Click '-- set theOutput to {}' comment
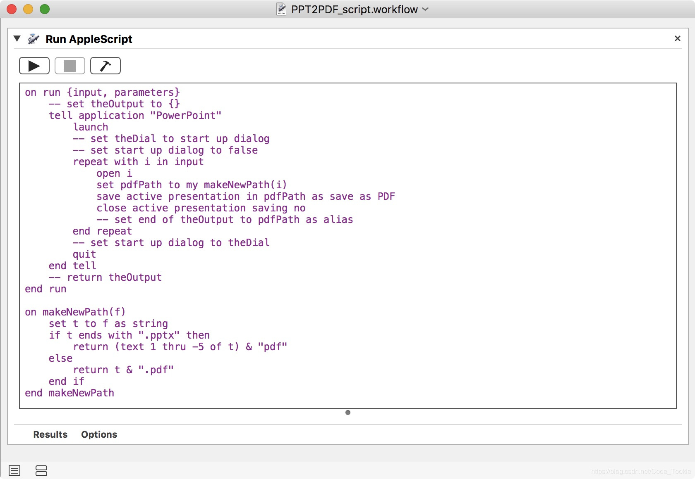Viewport: 695px width, 479px height. pyautogui.click(x=114, y=104)
